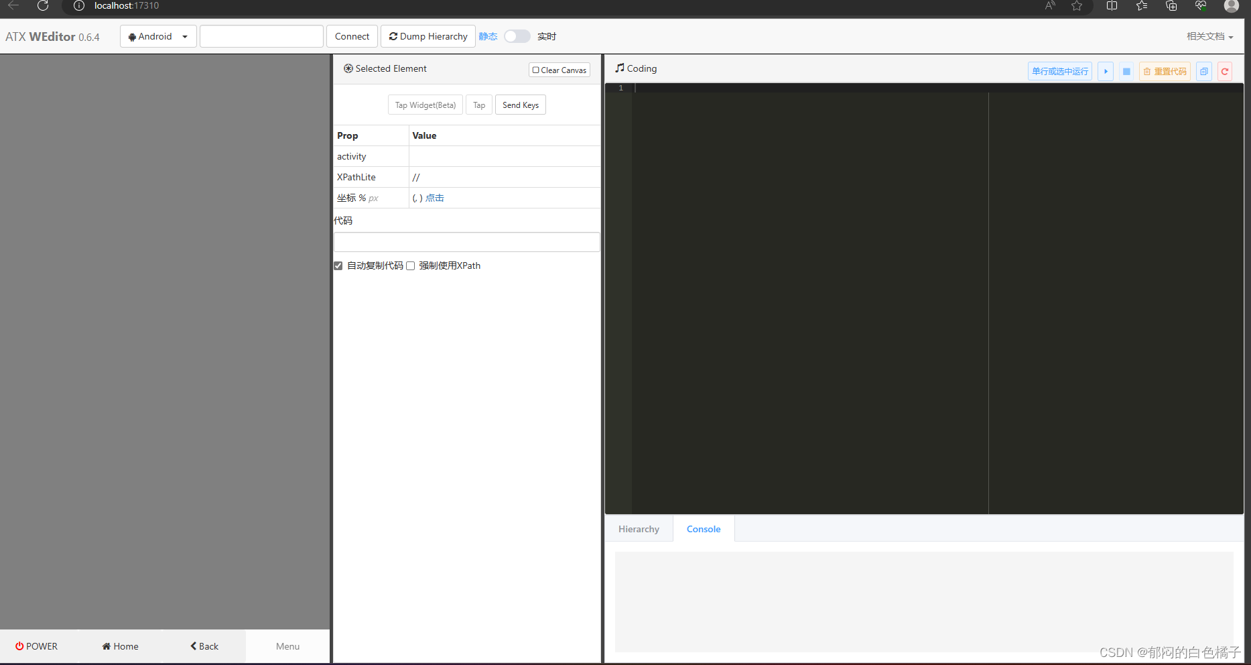This screenshot has width=1251, height=665.
Task: Select the Console tab
Action: pyautogui.click(x=703, y=529)
